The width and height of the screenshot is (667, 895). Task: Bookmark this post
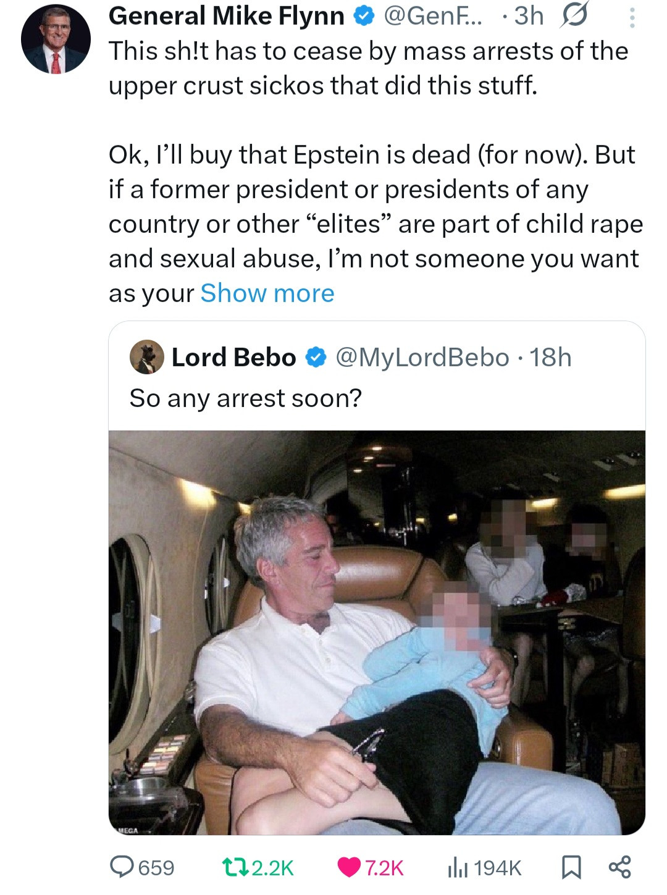pyautogui.click(x=571, y=867)
